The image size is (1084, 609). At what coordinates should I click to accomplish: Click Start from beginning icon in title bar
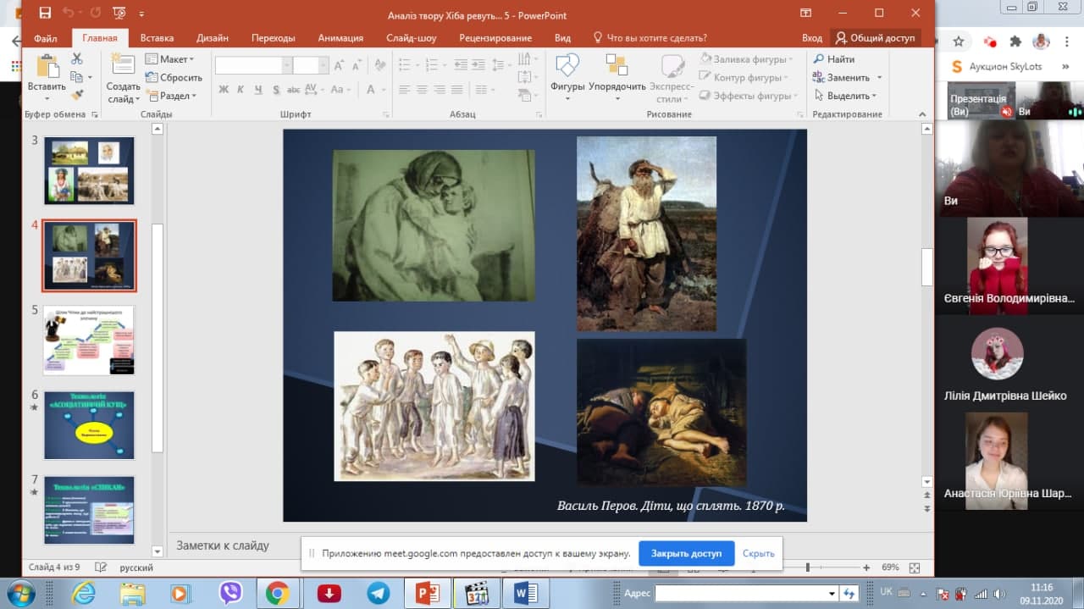[119, 14]
